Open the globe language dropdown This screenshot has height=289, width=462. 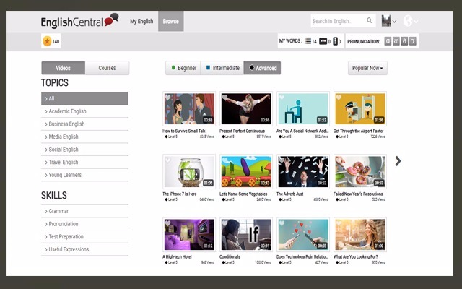[x=410, y=21]
